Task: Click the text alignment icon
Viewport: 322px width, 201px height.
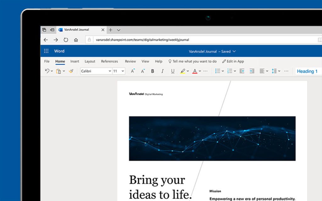Action: tap(262, 71)
